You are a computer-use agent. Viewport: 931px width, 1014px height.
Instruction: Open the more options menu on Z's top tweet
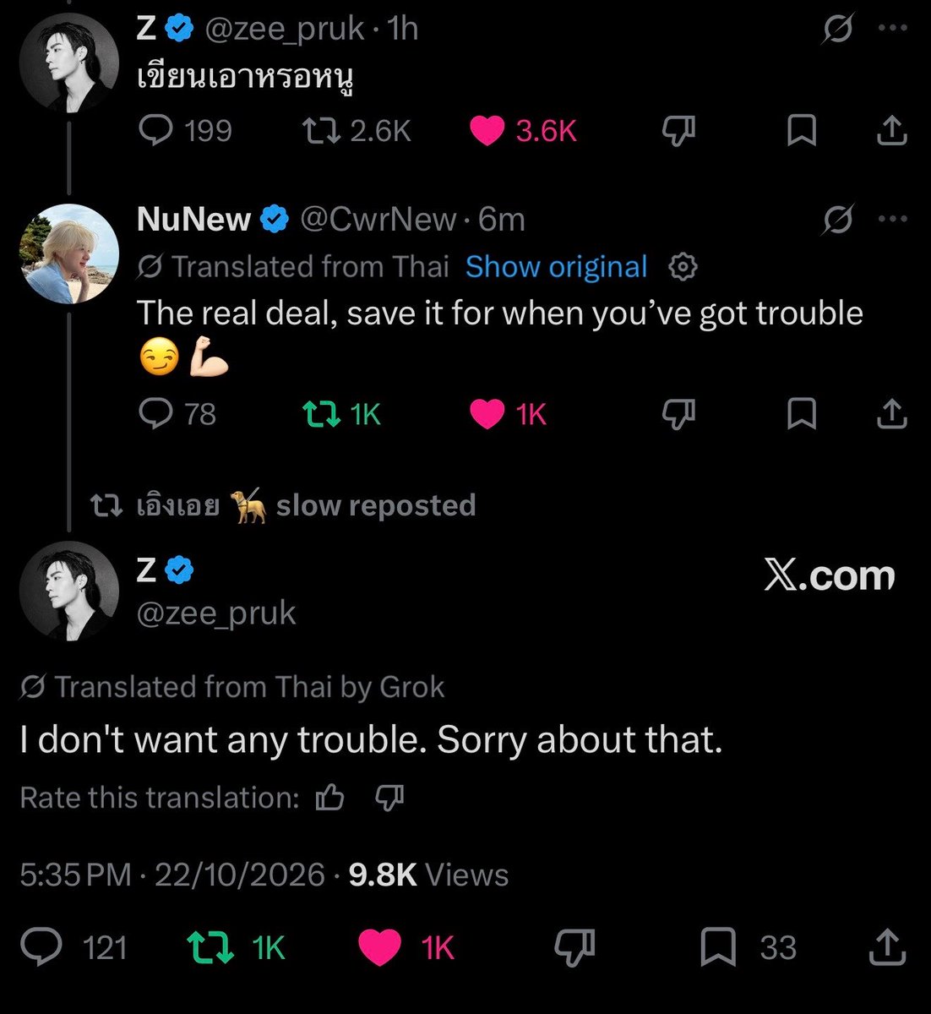892,29
